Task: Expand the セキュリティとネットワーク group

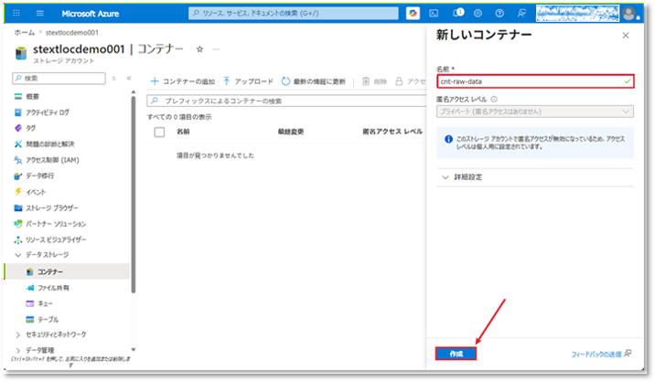Action: click(18, 334)
